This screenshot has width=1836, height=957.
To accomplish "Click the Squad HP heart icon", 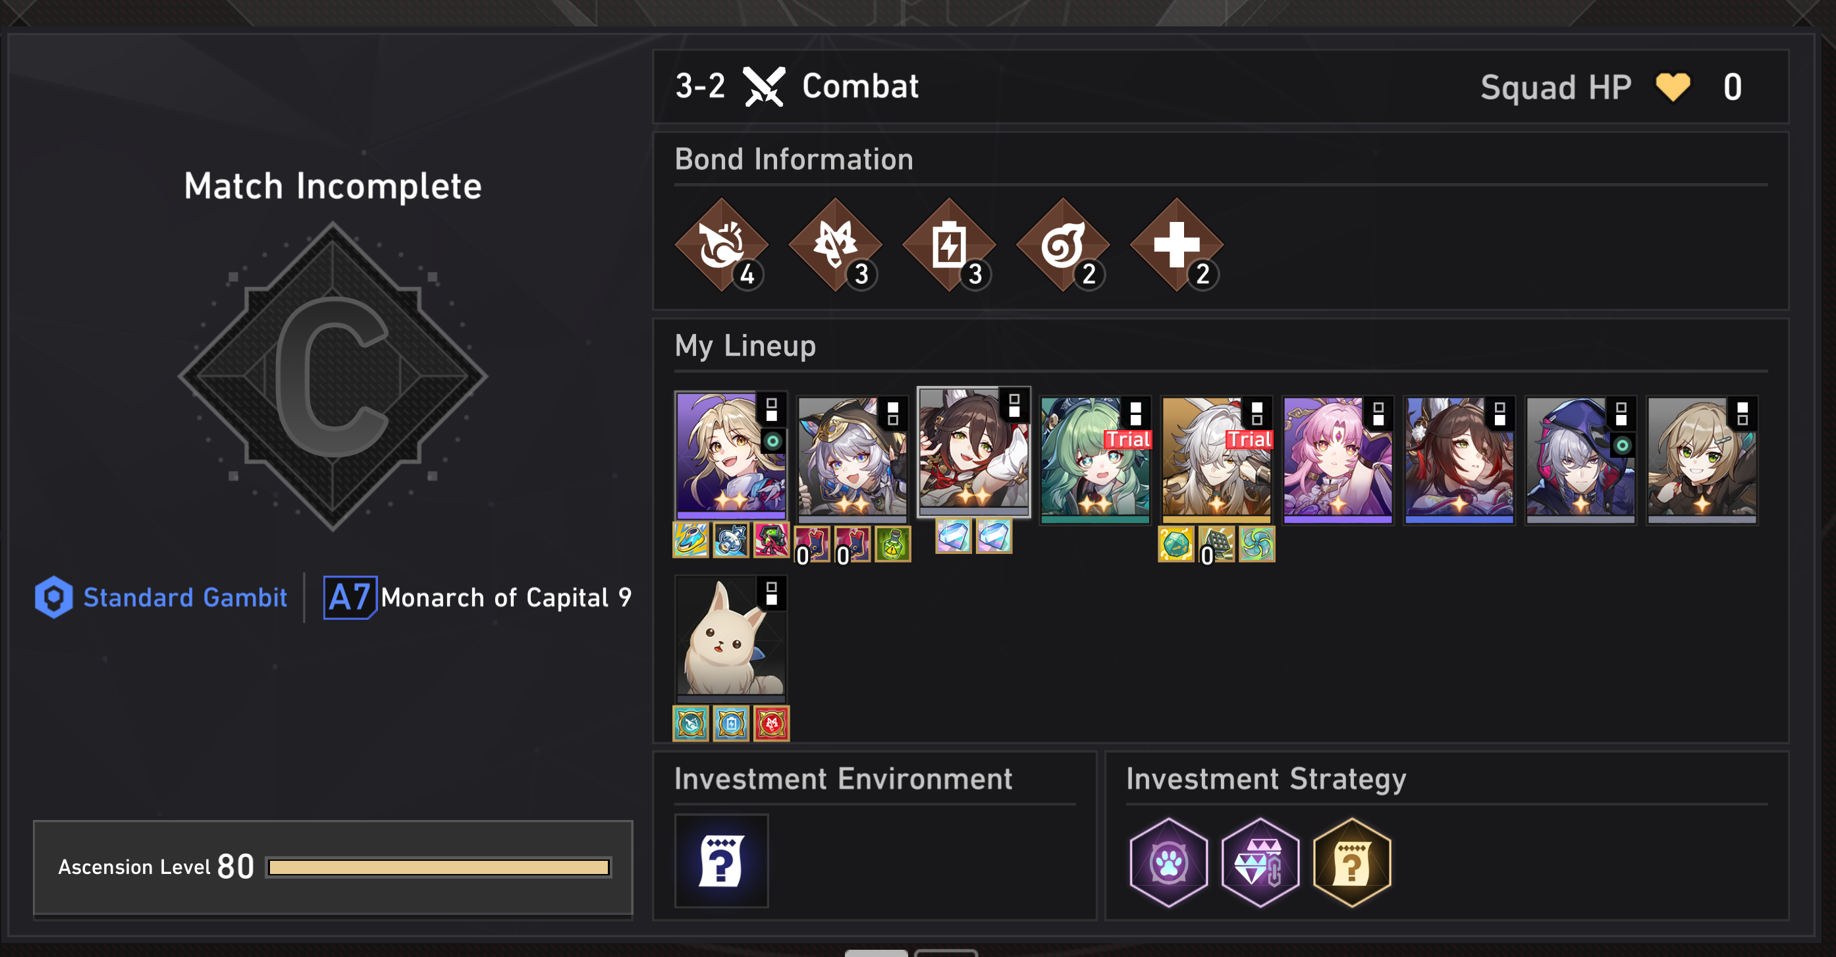I will 1672,88.
